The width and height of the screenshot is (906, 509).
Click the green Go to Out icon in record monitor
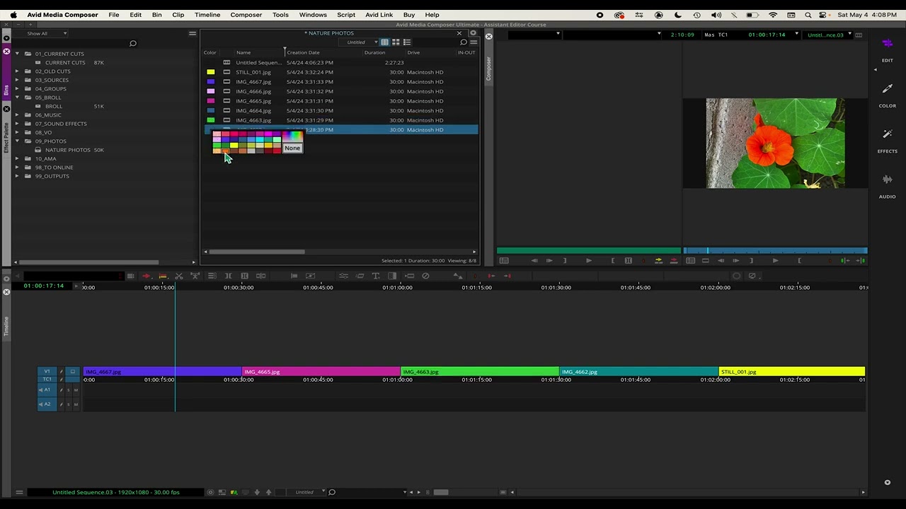[x=860, y=261]
